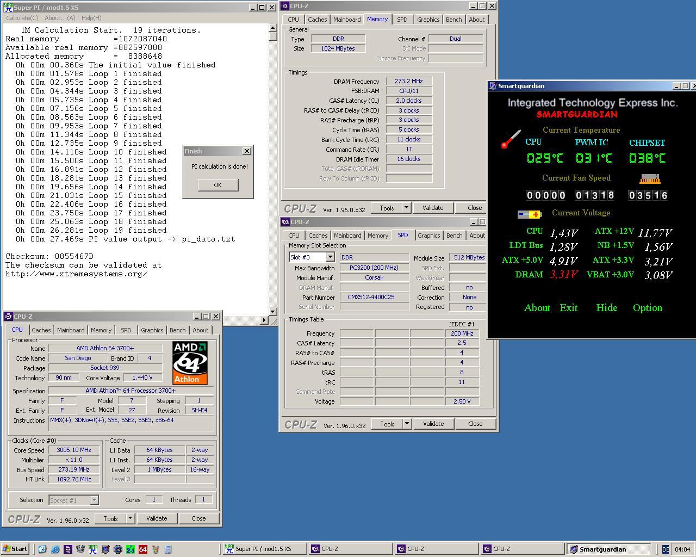The width and height of the screenshot is (696, 557).
Task: Click the notepad quick launch icon
Action: (x=168, y=549)
